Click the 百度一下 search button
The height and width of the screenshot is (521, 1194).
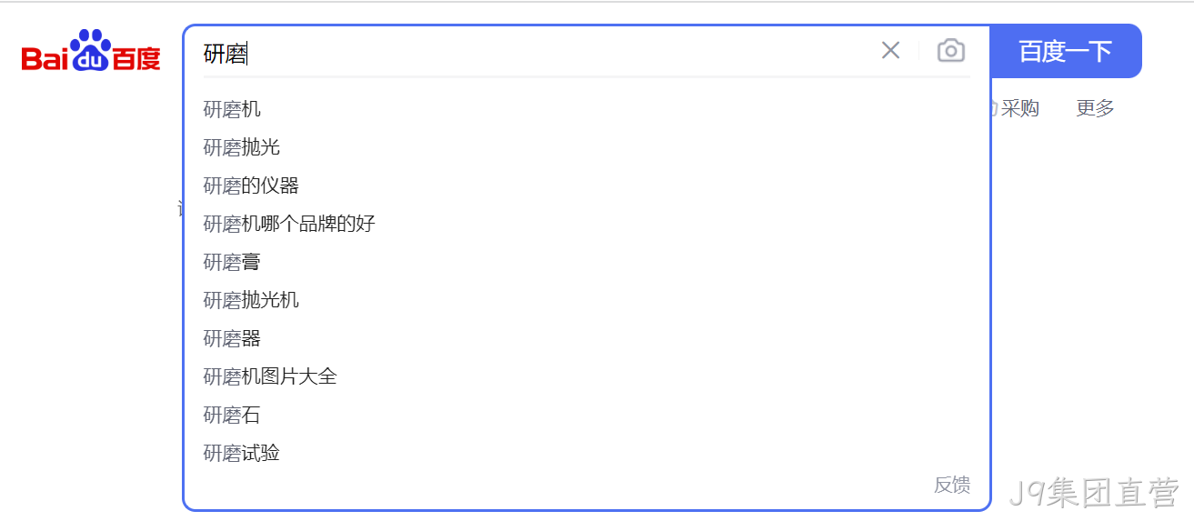click(x=1066, y=51)
